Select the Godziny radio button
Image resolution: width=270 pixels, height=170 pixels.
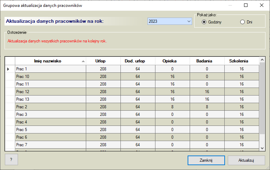coord(204,22)
